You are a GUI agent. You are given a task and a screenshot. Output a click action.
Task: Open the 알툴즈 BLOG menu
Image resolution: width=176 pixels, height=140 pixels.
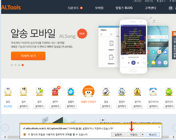coord(124,8)
